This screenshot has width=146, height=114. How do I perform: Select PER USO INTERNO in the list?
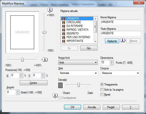coord(77,37)
